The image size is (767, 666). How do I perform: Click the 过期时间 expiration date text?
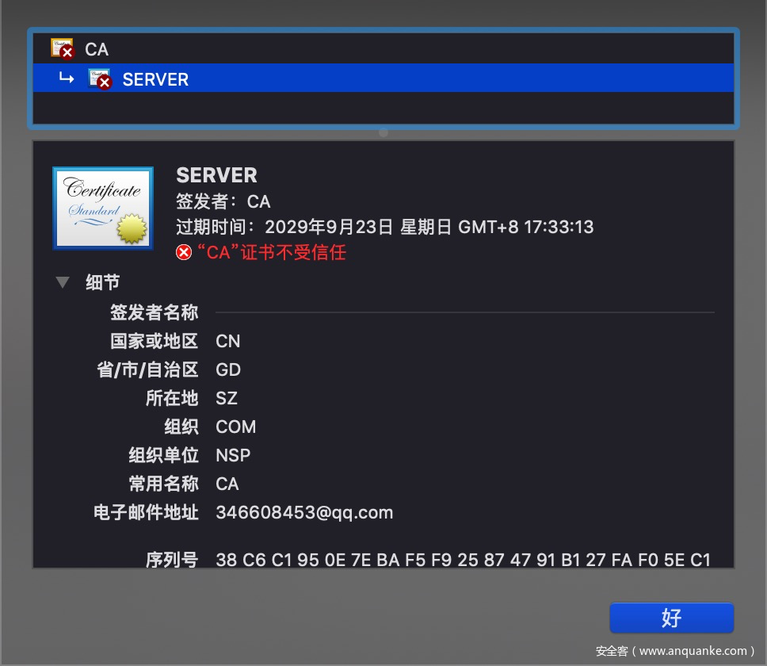pyautogui.click(x=384, y=228)
